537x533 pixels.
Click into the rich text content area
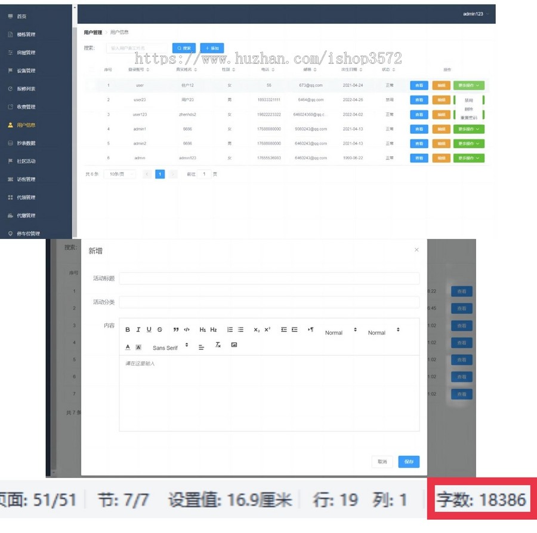pyautogui.click(x=269, y=393)
